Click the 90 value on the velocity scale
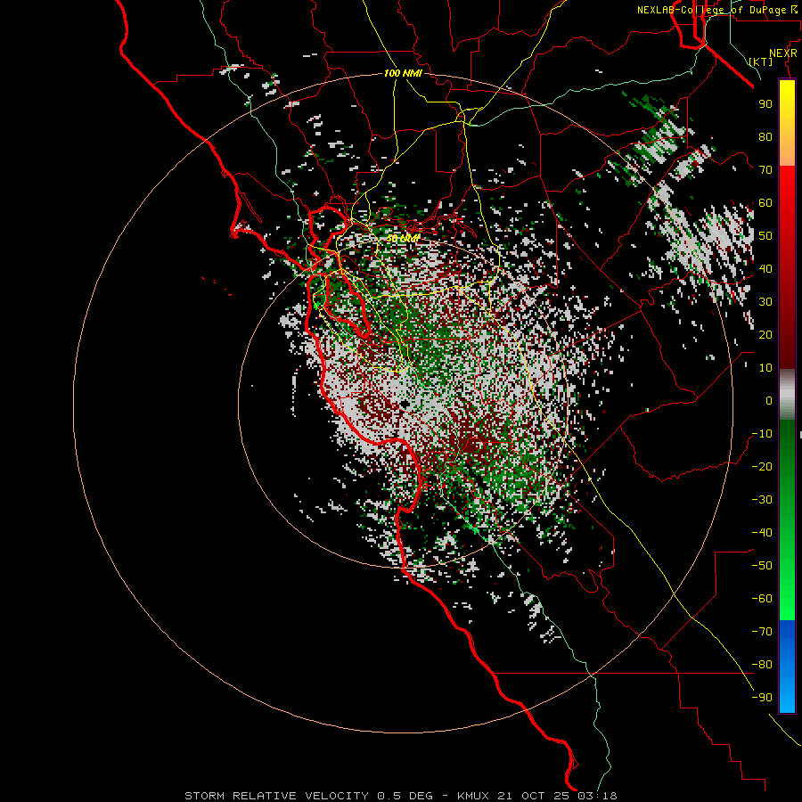 coord(765,104)
